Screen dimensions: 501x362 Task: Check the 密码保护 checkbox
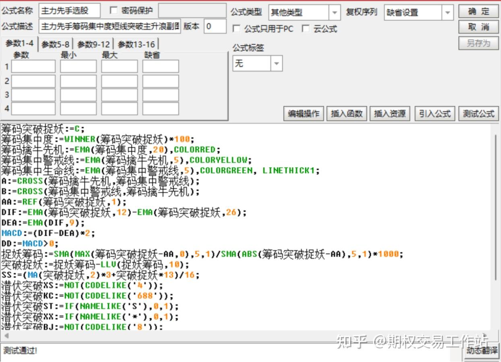113,11
